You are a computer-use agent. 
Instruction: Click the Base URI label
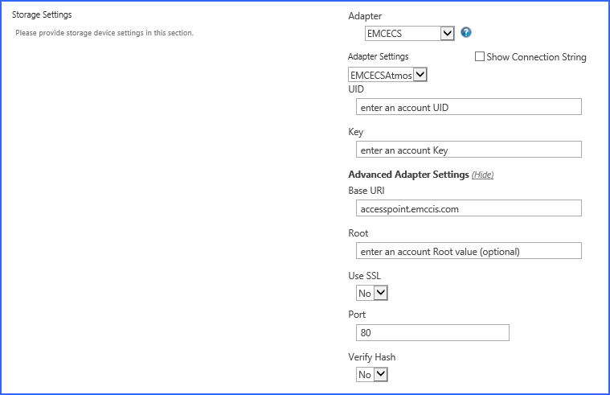point(368,191)
